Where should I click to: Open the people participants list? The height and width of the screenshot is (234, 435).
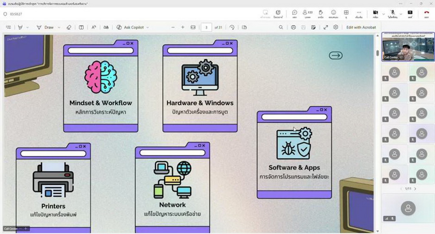pos(307,13)
